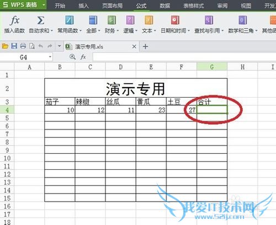Expand the 全部 dropdown arrow
This screenshot has height=225, width=276.
(99, 31)
